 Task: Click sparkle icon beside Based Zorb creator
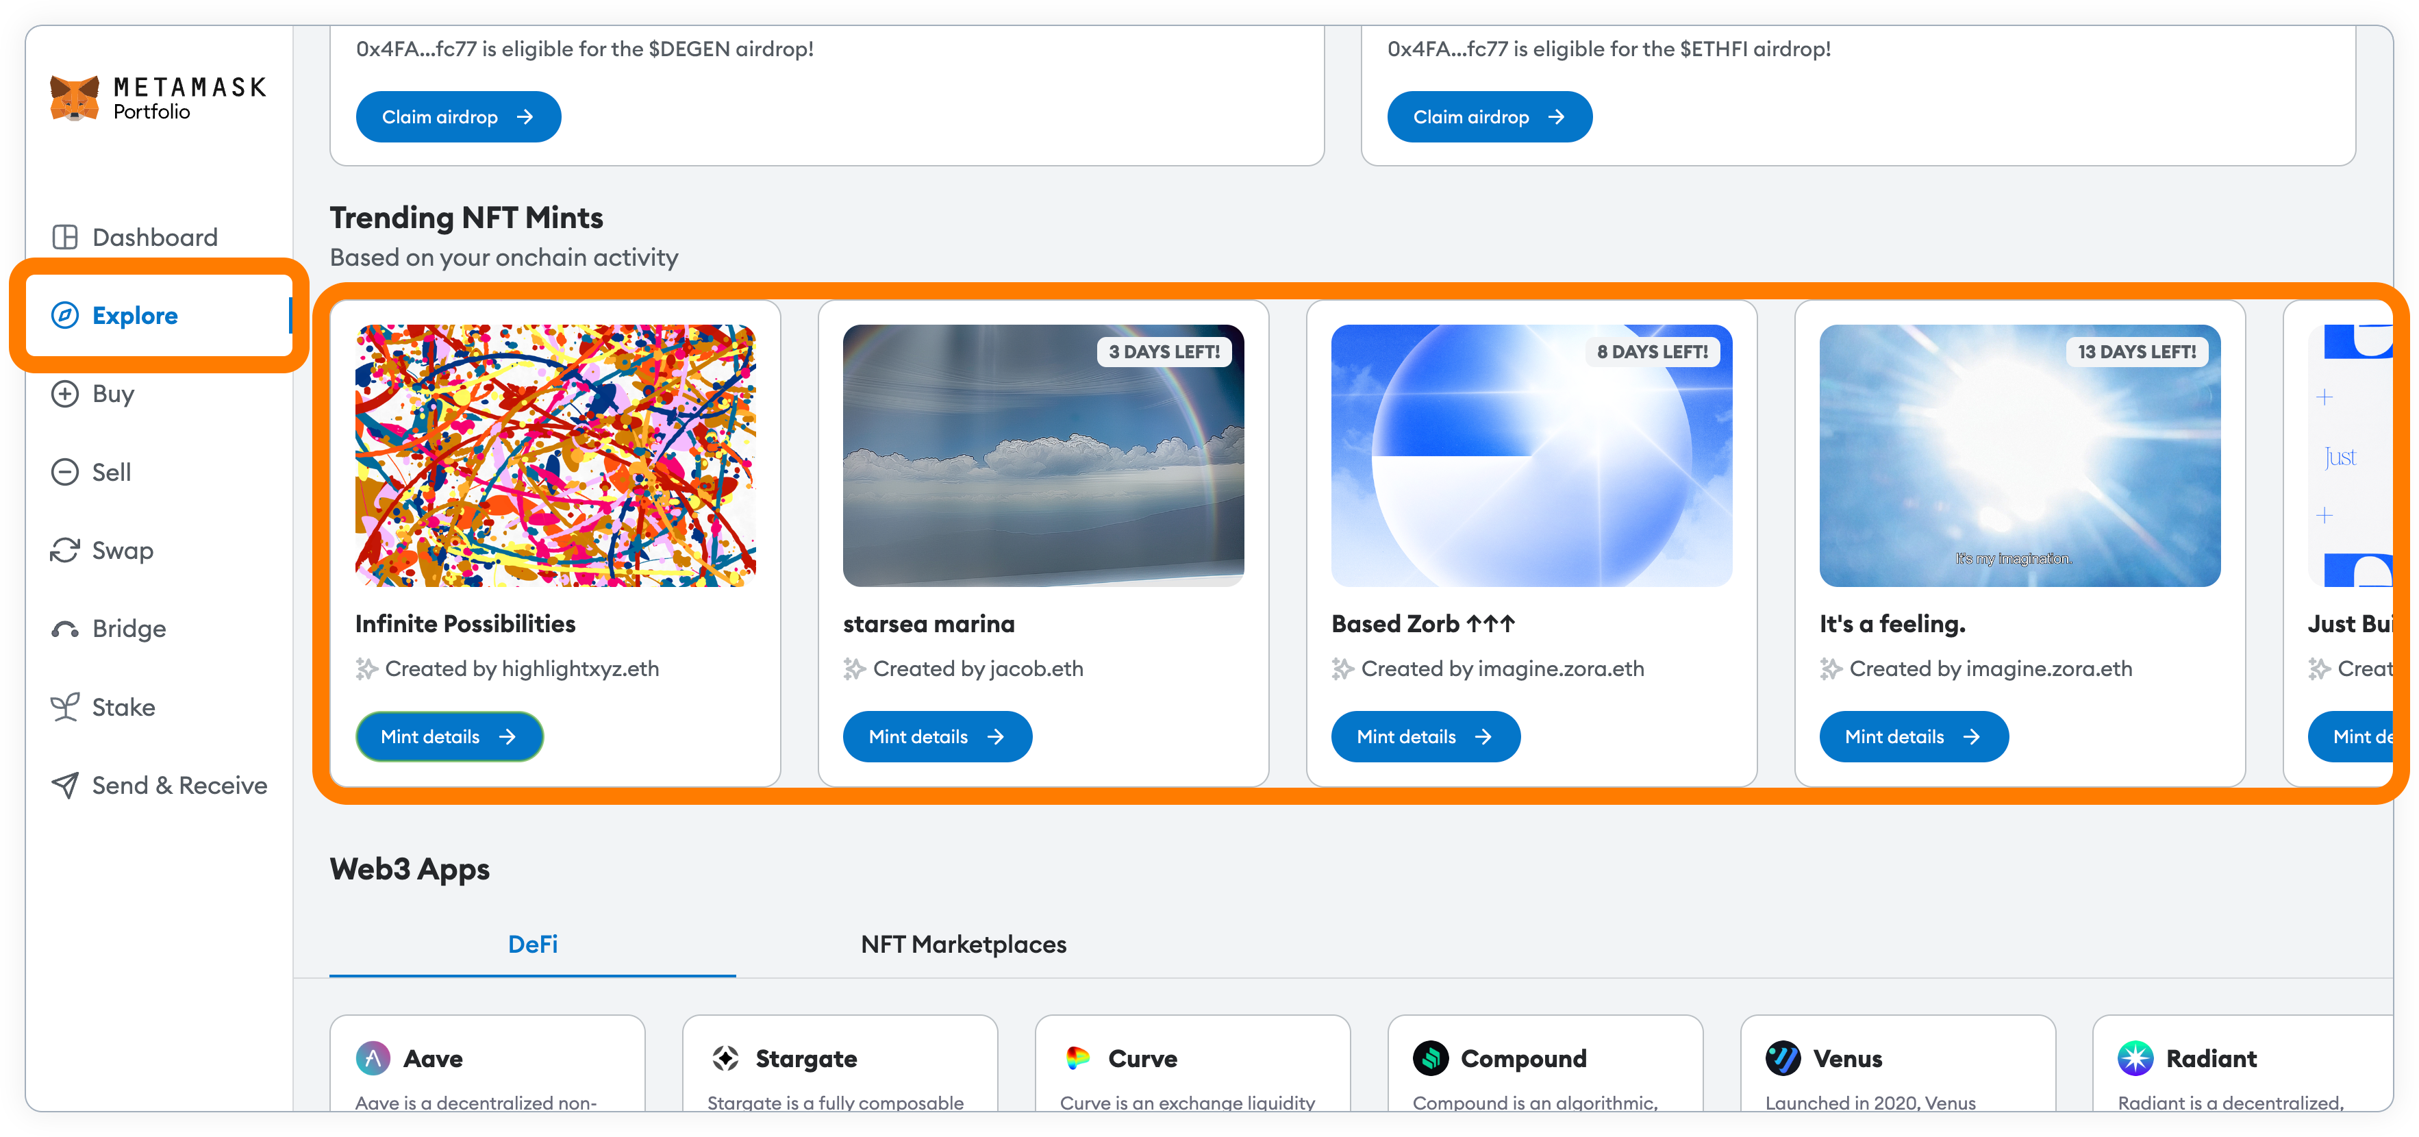point(1342,669)
